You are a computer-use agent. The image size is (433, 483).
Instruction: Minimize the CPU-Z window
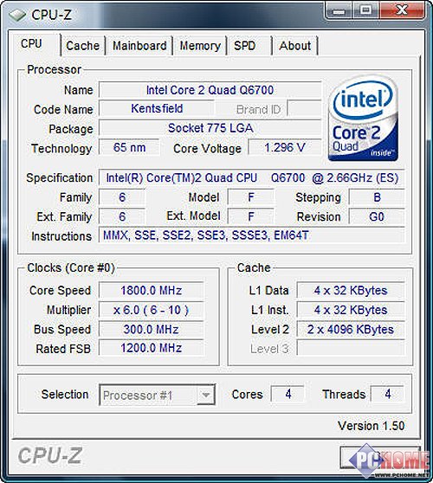click(x=339, y=10)
